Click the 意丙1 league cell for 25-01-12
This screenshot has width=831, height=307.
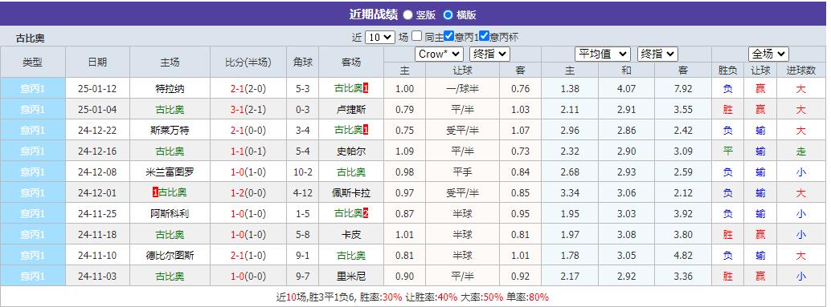[x=33, y=89]
